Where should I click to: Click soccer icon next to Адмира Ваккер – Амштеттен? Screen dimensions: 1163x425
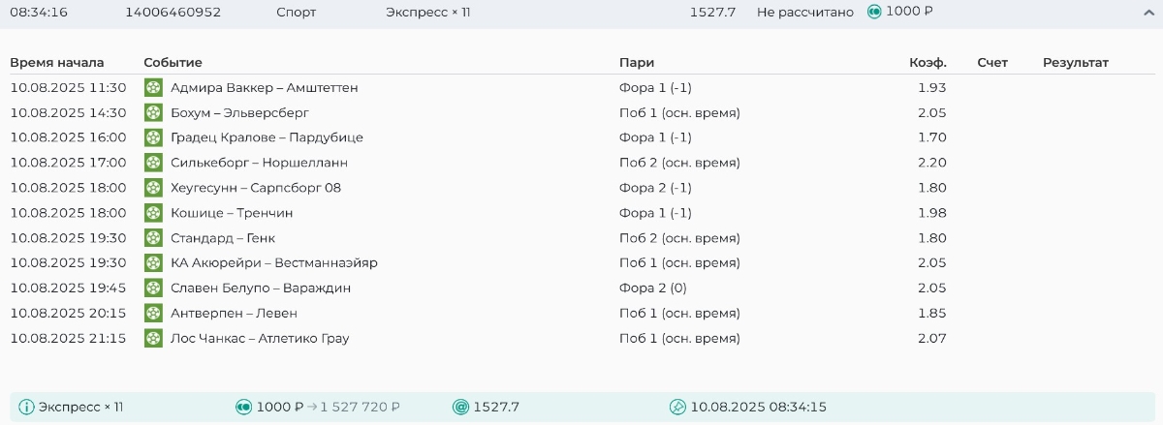(153, 87)
